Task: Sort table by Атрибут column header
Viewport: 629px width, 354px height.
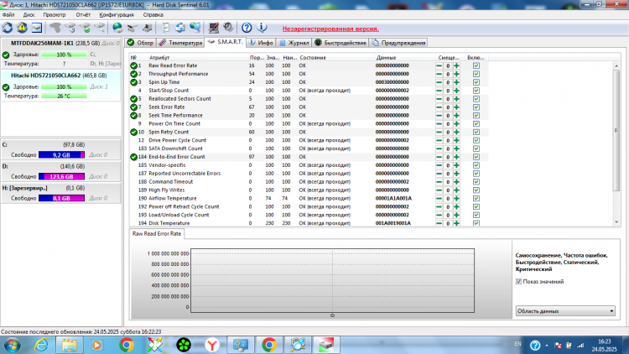Action: click(159, 57)
